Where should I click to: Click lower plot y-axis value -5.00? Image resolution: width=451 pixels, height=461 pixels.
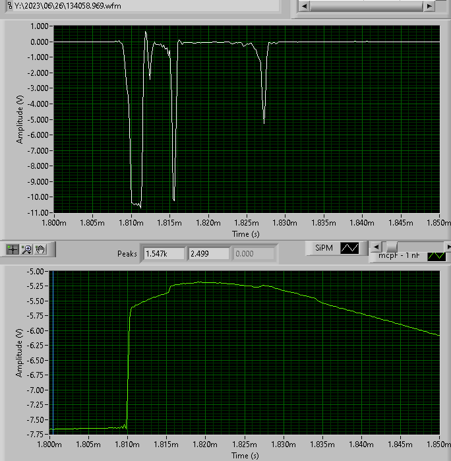(x=35, y=271)
